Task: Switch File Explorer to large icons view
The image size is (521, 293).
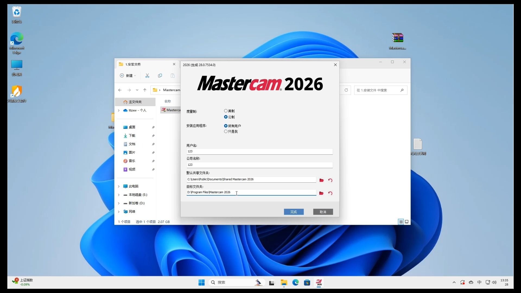Action: coord(407,222)
